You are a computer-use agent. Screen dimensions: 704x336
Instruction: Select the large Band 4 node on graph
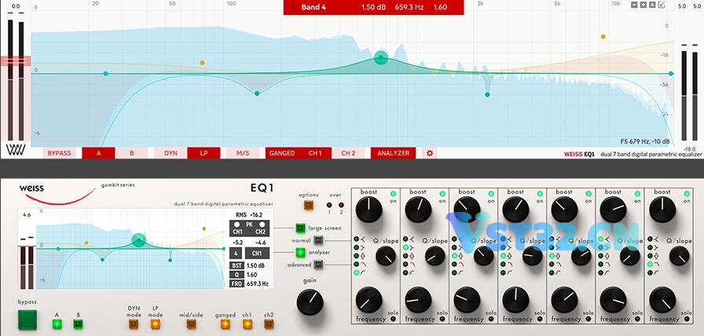[x=381, y=58]
